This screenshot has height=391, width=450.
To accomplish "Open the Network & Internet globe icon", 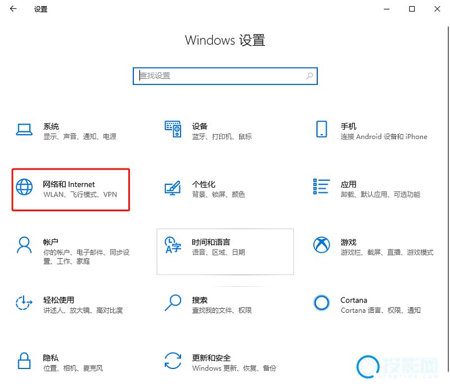I will (24, 187).
